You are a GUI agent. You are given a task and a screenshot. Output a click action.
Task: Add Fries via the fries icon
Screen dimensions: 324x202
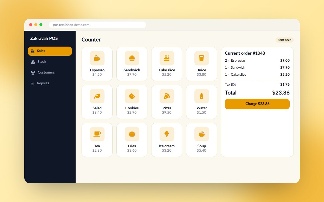(x=132, y=134)
